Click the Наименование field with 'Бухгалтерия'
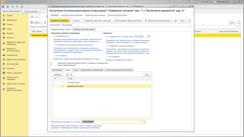The height and width of the screenshot is (137, 244). click(126, 25)
